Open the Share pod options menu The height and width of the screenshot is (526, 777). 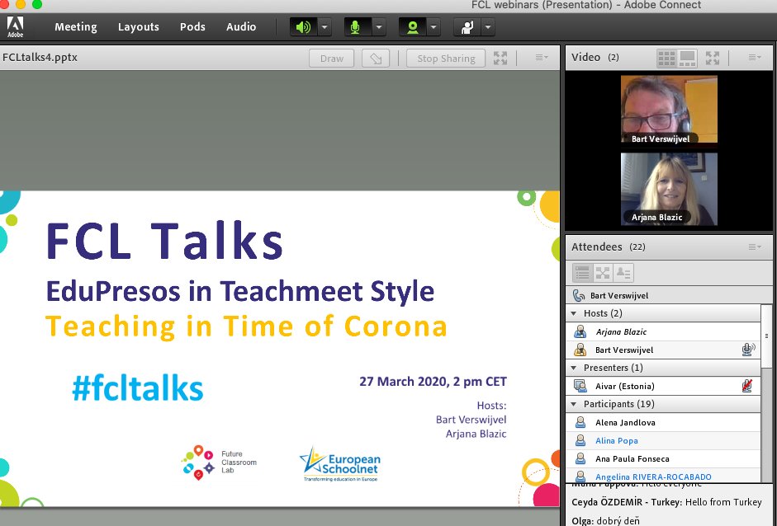542,58
